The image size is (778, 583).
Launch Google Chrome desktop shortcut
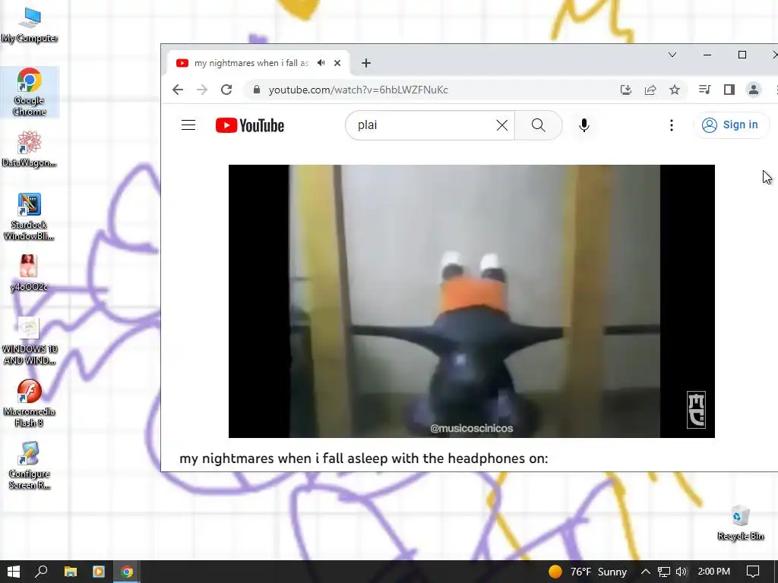pyautogui.click(x=30, y=92)
